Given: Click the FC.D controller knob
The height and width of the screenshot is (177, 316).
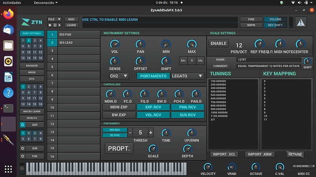Looking at the screenshot, I should click(127, 94).
